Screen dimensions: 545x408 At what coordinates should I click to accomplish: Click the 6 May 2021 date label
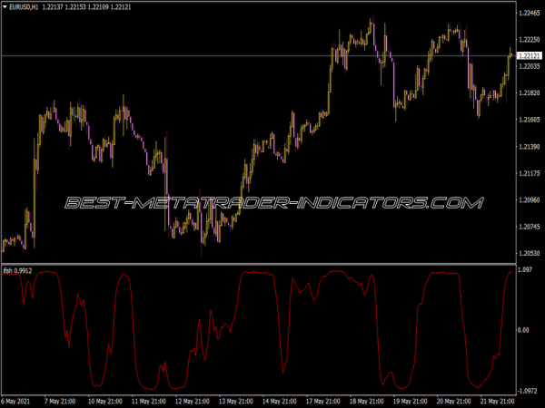pyautogui.click(x=20, y=400)
